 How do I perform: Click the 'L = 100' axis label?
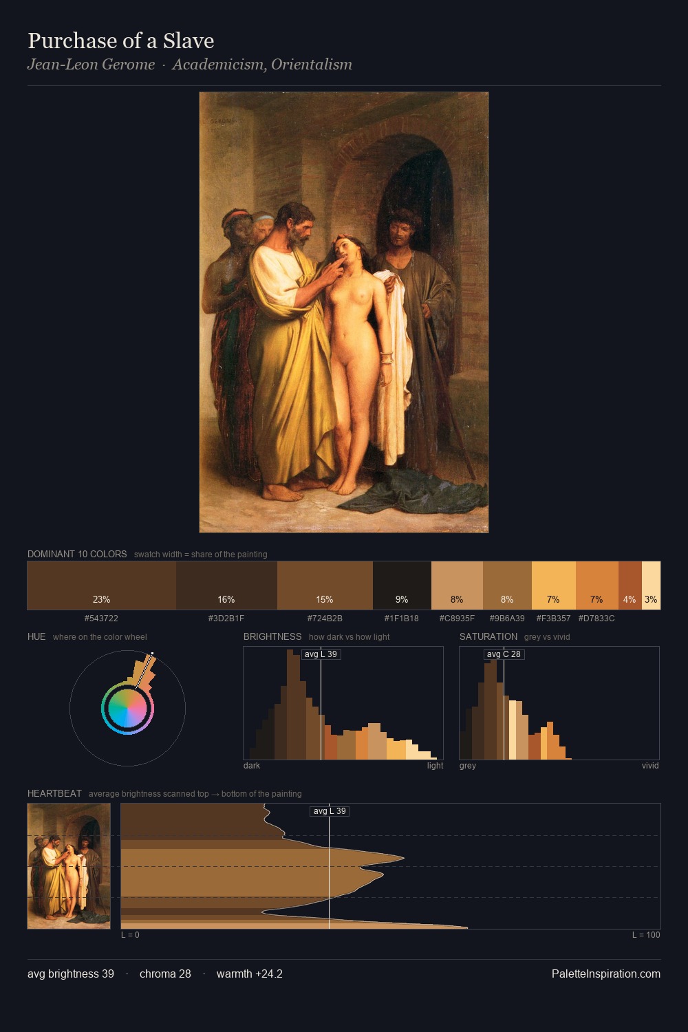click(x=646, y=935)
